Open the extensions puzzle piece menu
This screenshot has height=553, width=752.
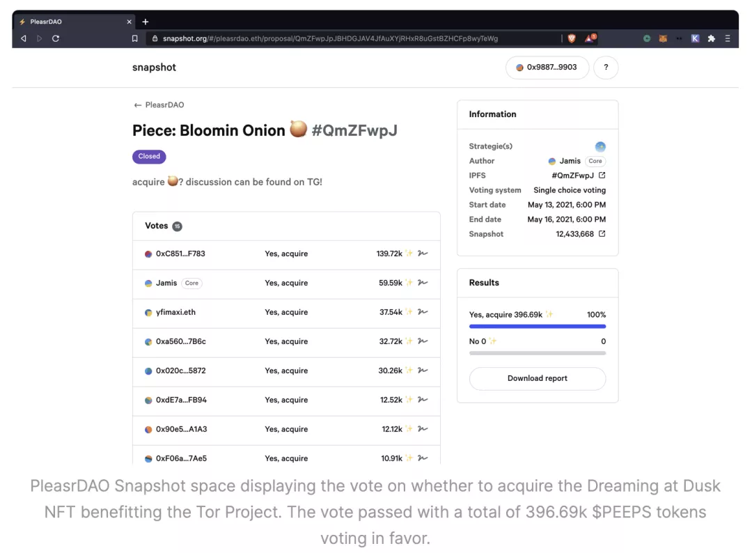[711, 38]
